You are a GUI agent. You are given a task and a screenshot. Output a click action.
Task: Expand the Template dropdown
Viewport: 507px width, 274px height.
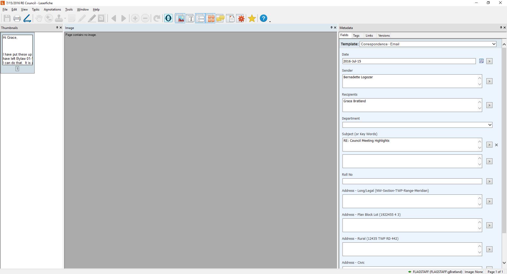pyautogui.click(x=494, y=44)
